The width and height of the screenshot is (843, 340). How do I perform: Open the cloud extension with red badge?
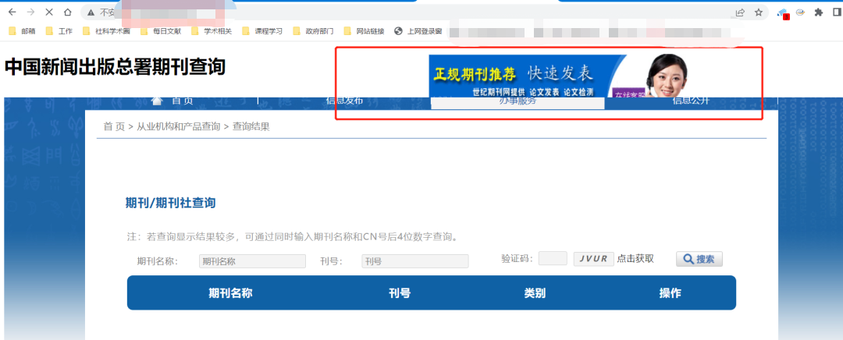coord(784,13)
